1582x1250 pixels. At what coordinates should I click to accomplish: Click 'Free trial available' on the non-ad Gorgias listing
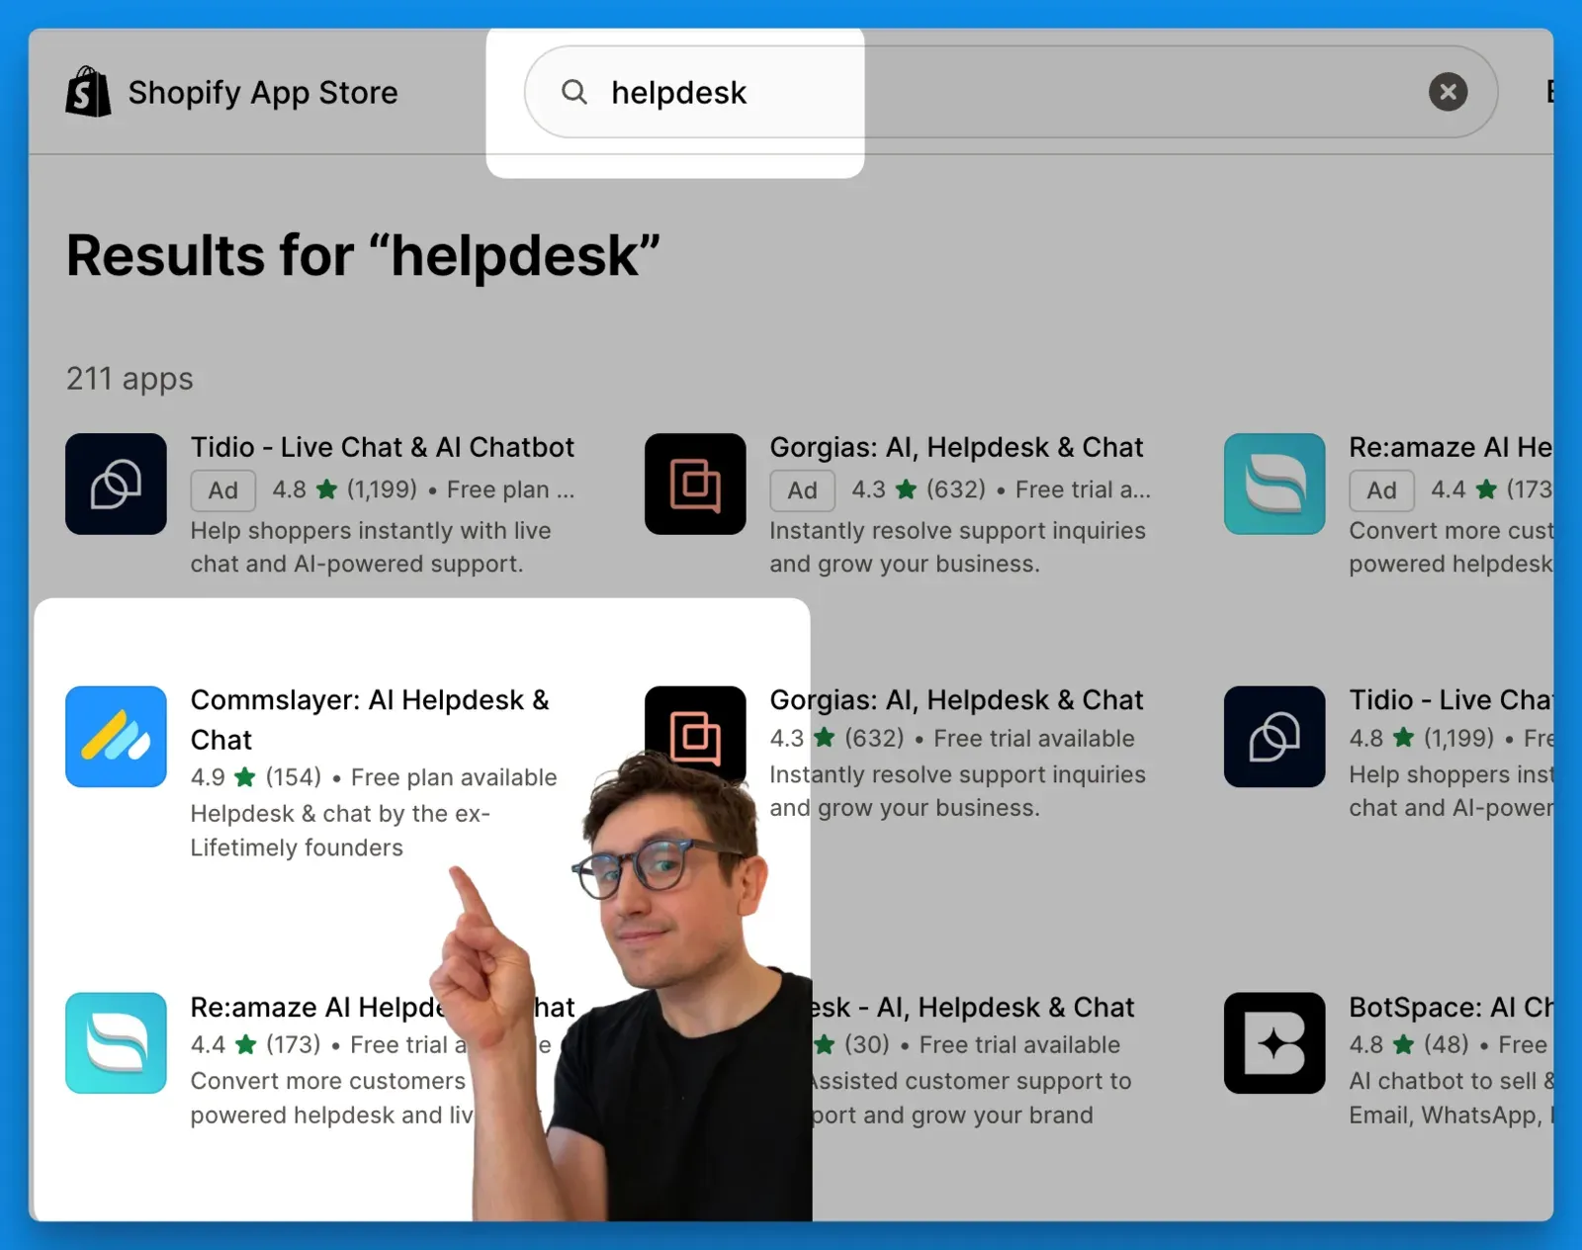pyautogui.click(x=1034, y=739)
